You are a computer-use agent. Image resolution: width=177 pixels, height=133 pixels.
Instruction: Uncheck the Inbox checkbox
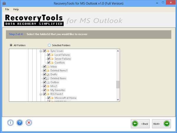[x=45, y=66]
